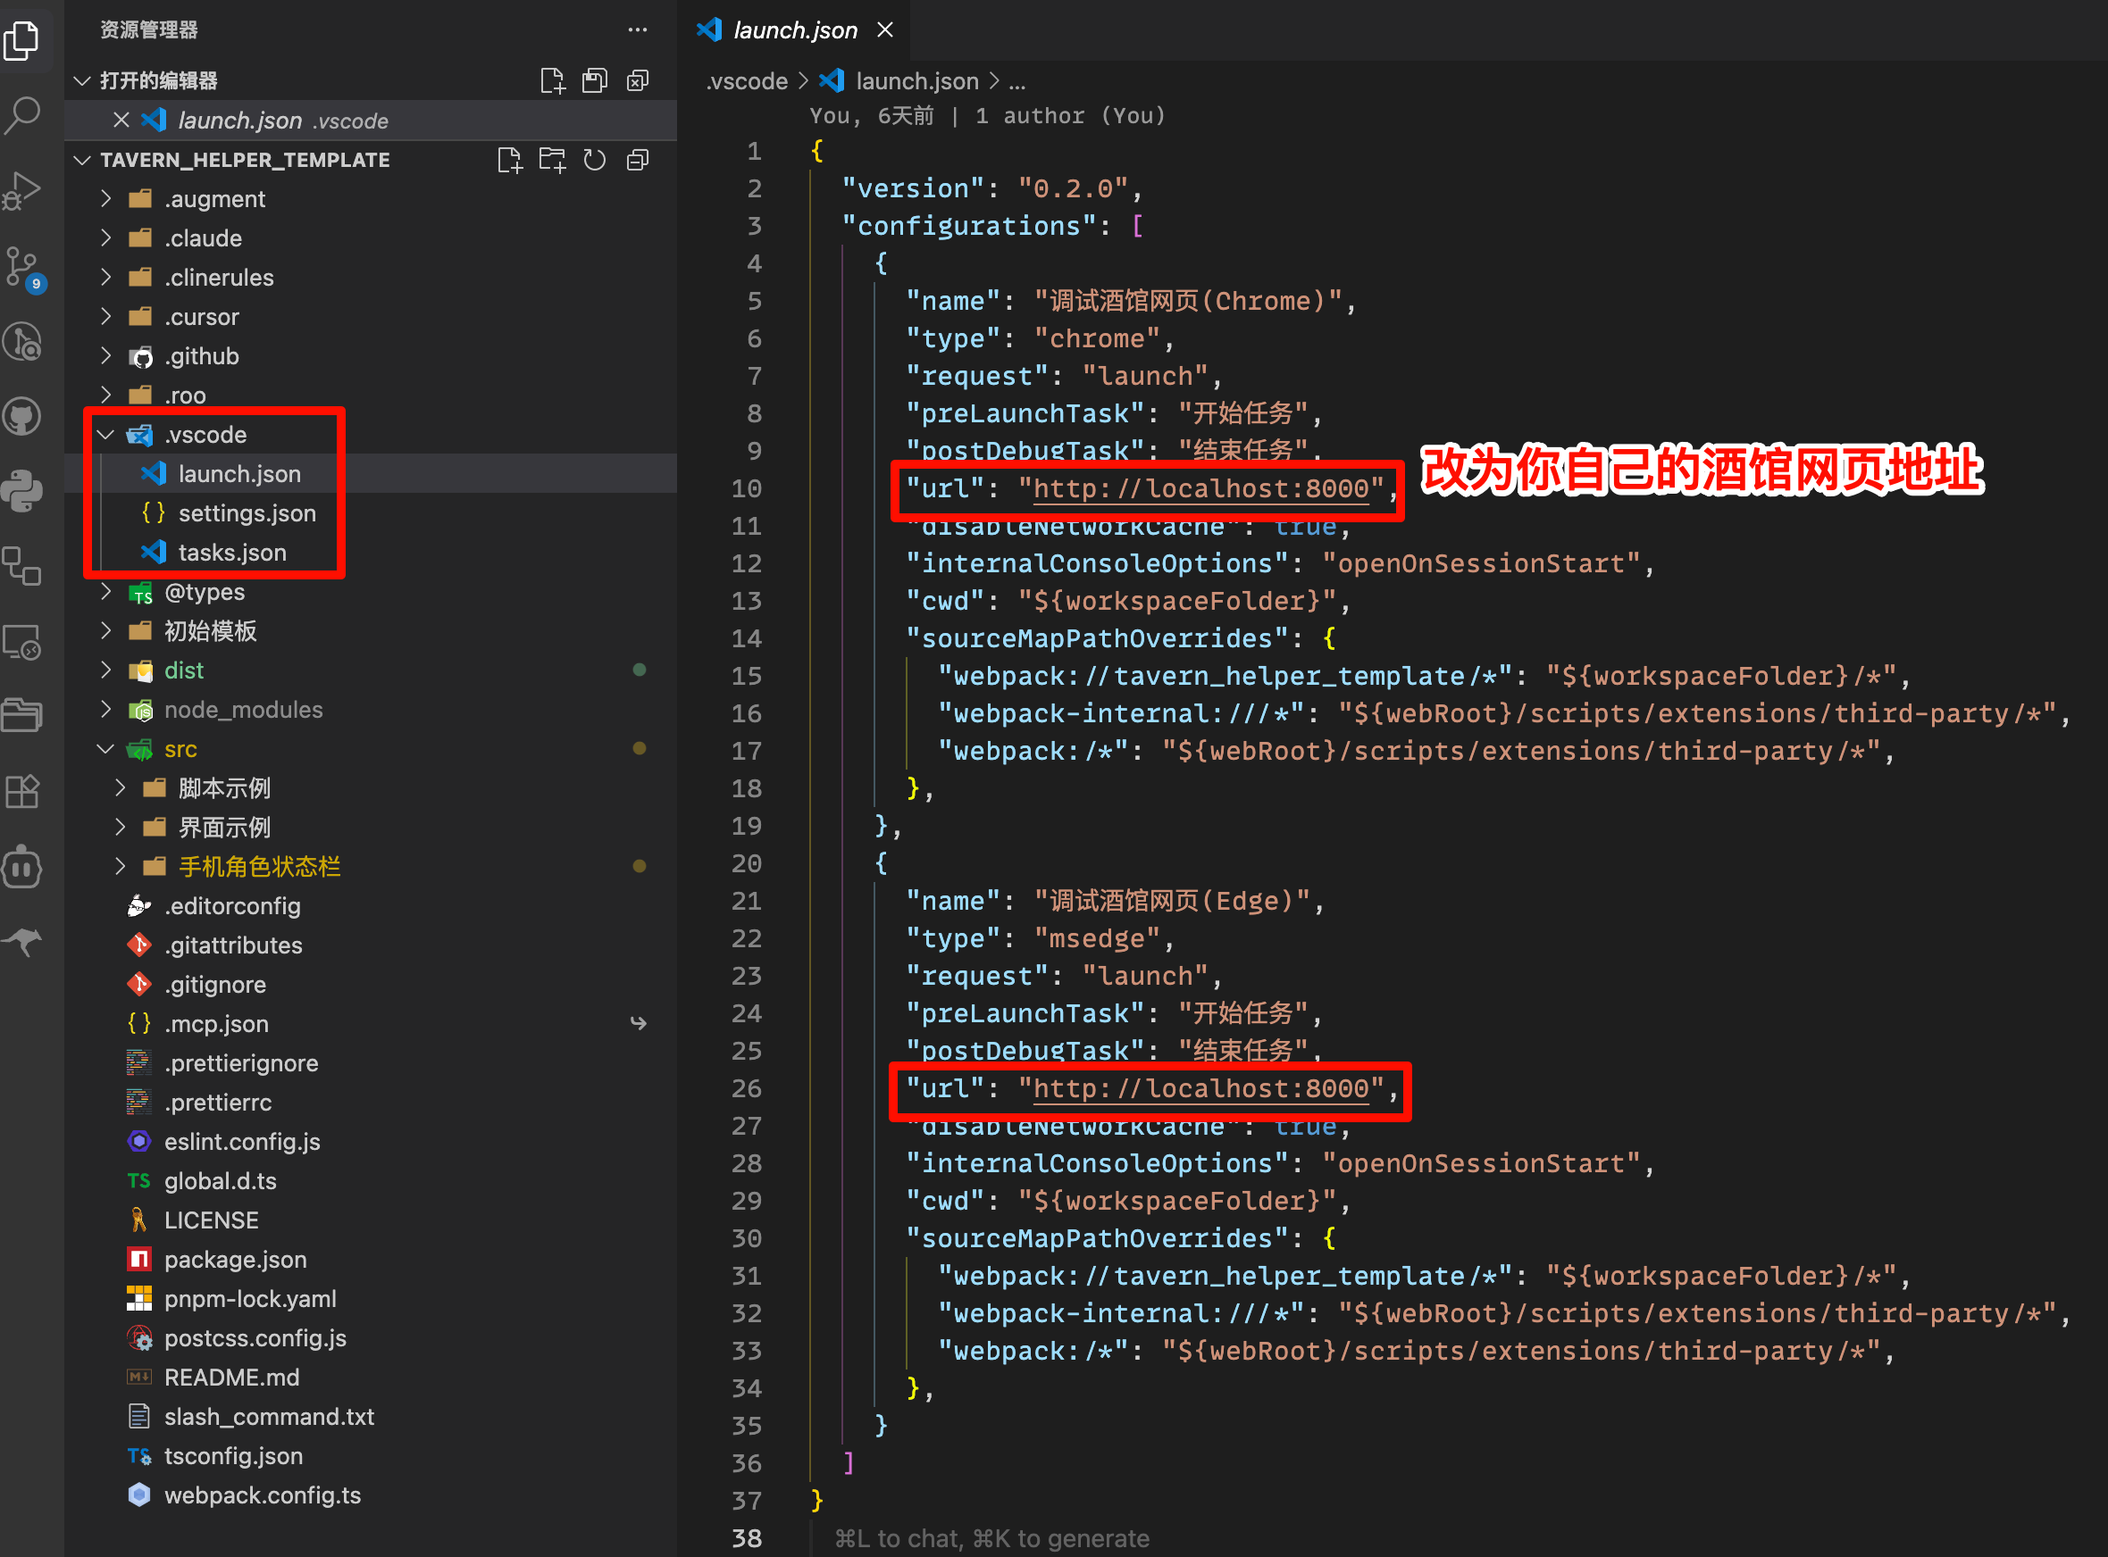Open webpack.config.ts file
2108x1557 pixels.
tap(371, 1495)
